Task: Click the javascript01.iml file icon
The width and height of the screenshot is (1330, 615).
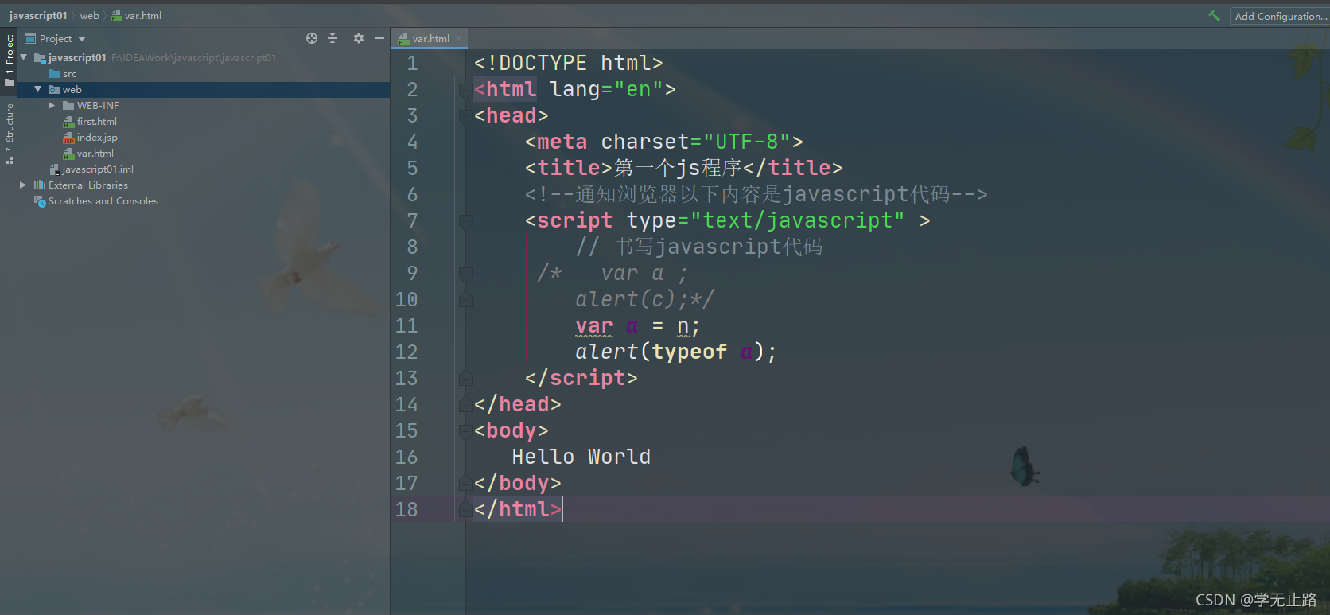Action: tap(54, 169)
